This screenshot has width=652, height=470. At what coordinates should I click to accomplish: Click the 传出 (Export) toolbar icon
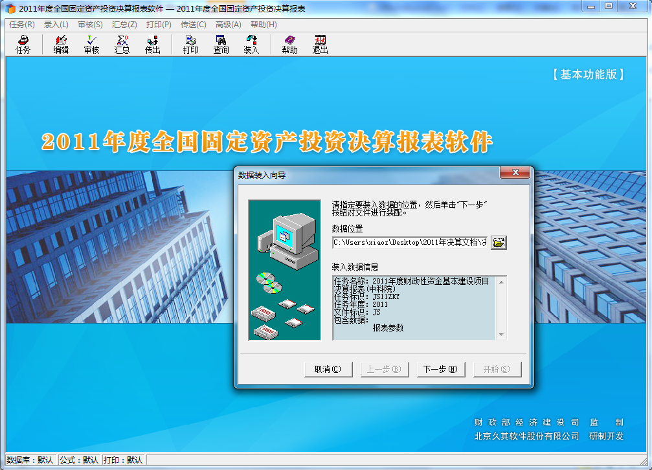[153, 44]
